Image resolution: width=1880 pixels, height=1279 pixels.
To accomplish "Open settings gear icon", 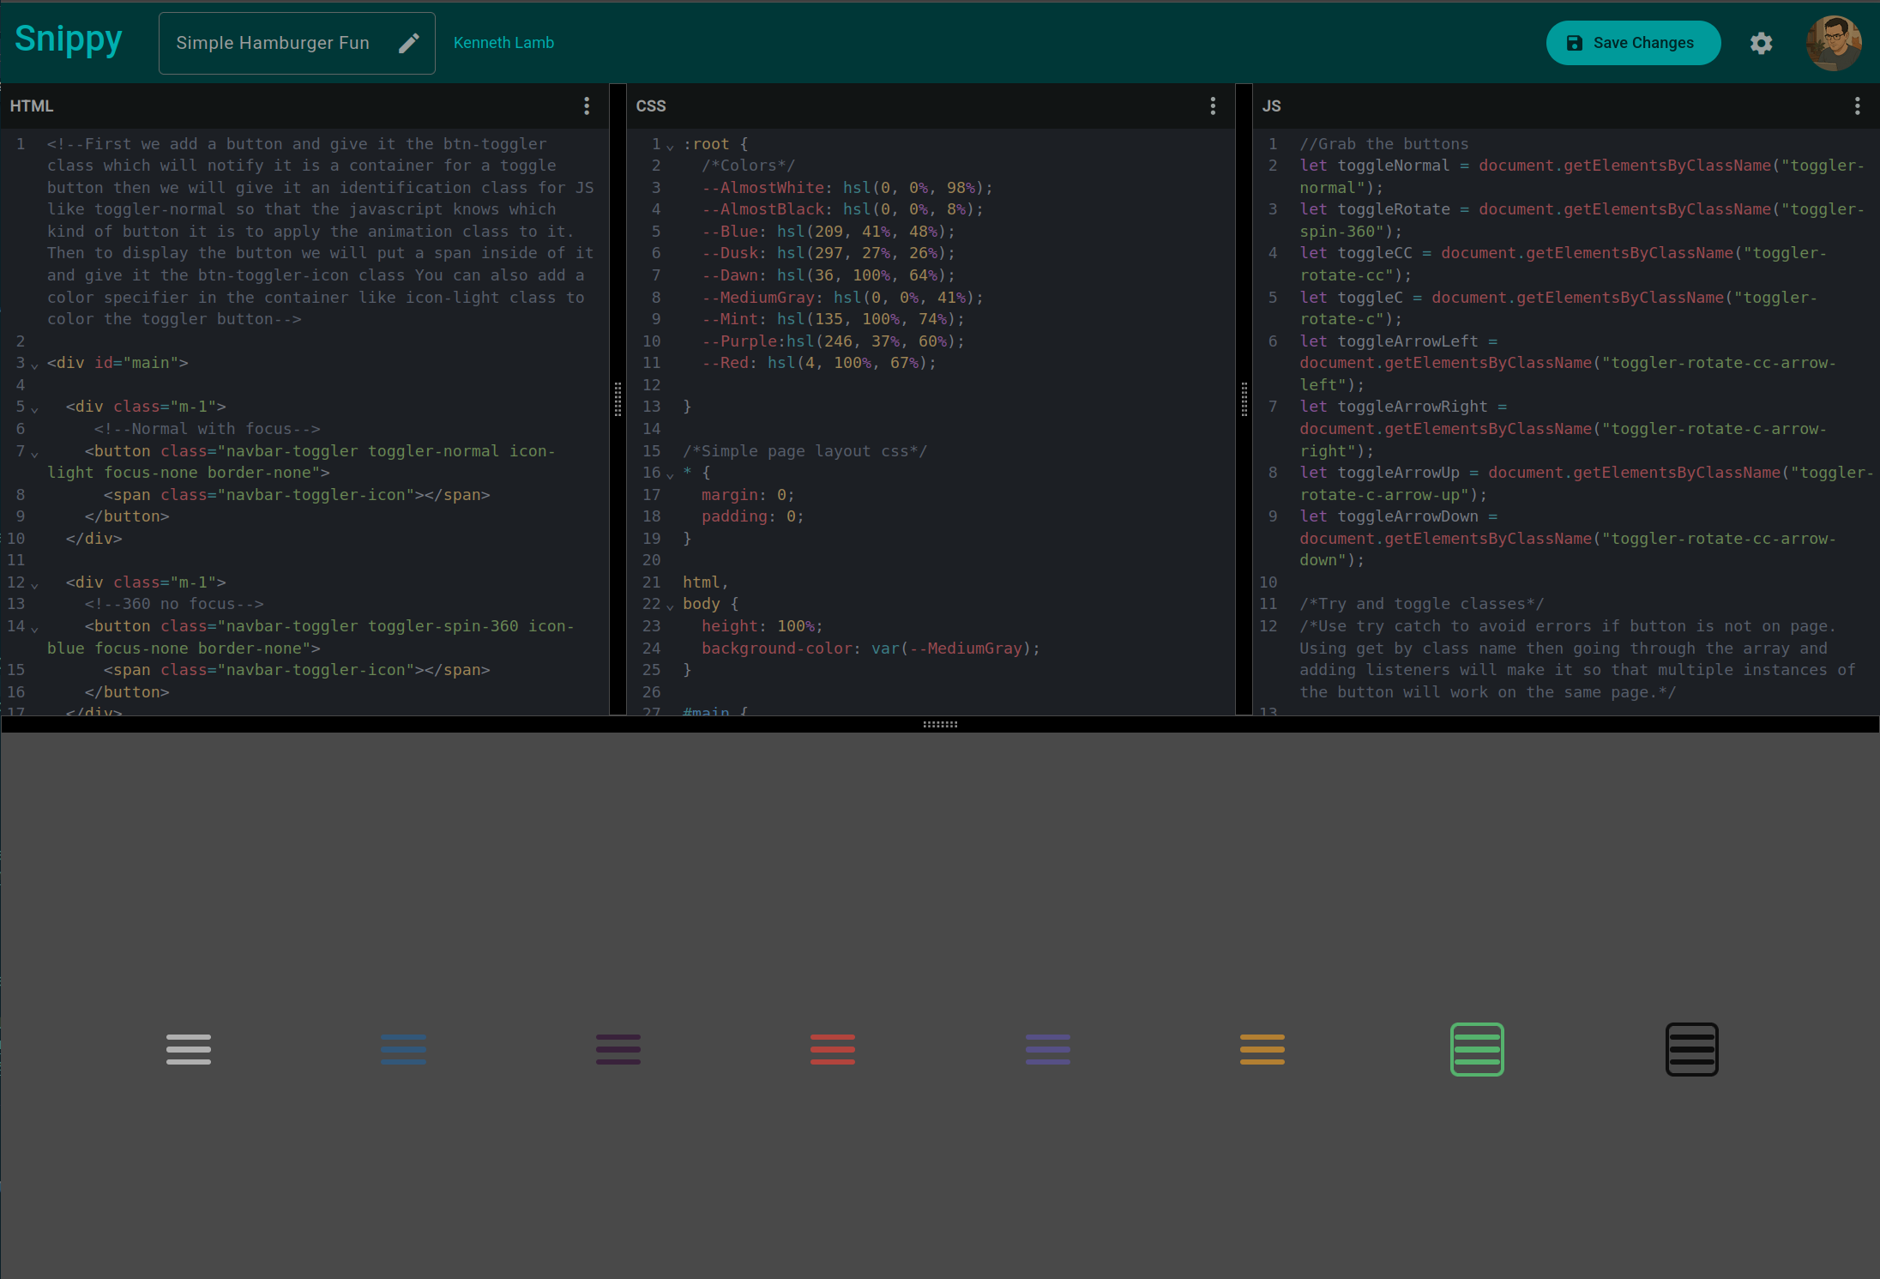I will tap(1761, 43).
